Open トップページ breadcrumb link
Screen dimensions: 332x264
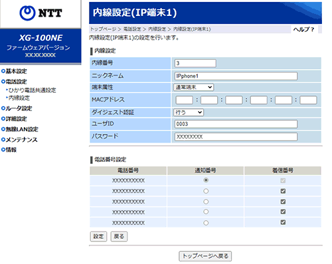(x=103, y=29)
